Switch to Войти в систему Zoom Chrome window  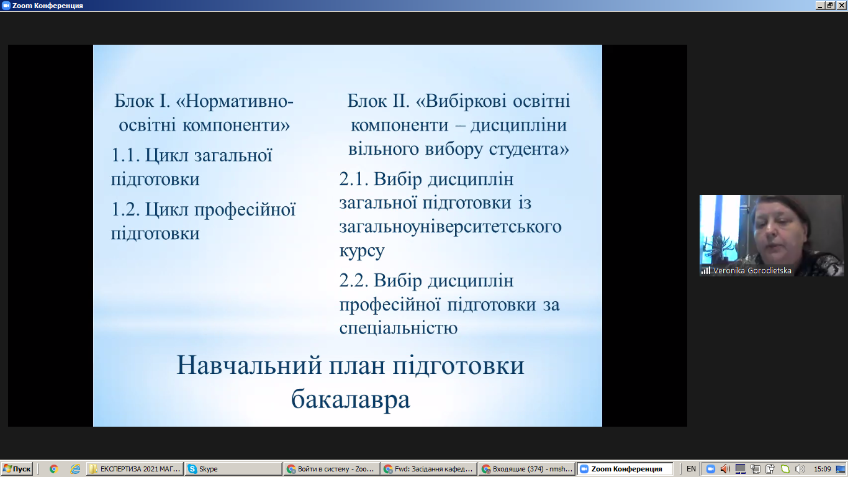click(x=330, y=469)
